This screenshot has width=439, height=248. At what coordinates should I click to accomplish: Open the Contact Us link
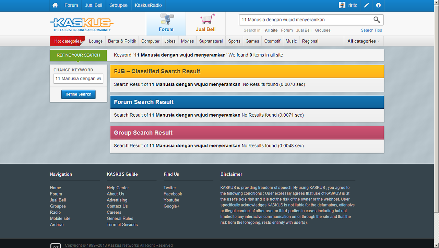(x=117, y=206)
